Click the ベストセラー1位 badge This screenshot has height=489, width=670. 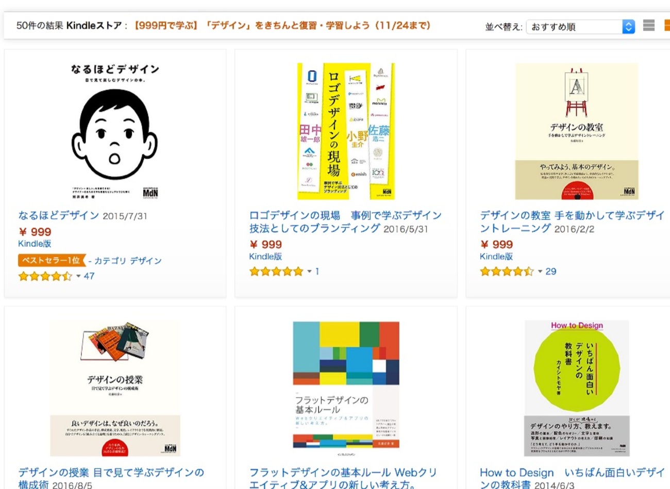point(51,260)
